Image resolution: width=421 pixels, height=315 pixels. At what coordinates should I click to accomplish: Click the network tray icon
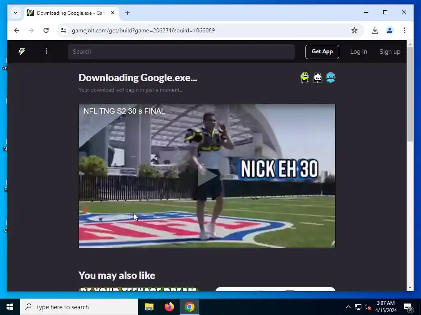pos(358,307)
